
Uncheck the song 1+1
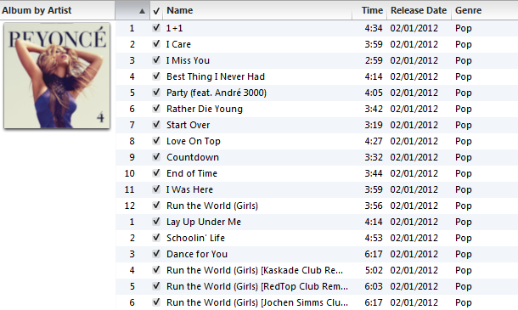coord(156,28)
